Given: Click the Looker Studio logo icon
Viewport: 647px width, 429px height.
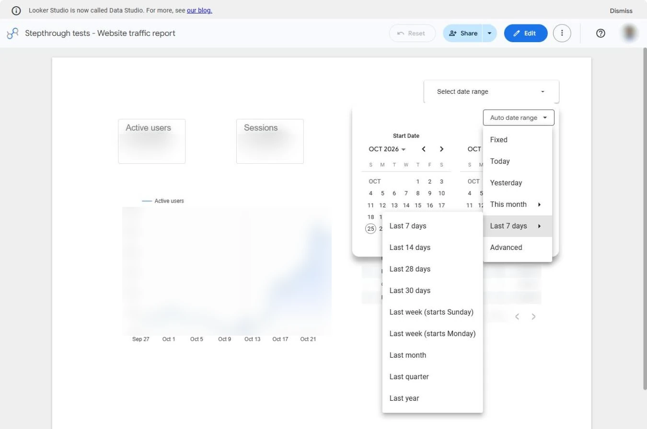Looking at the screenshot, I should click(12, 34).
